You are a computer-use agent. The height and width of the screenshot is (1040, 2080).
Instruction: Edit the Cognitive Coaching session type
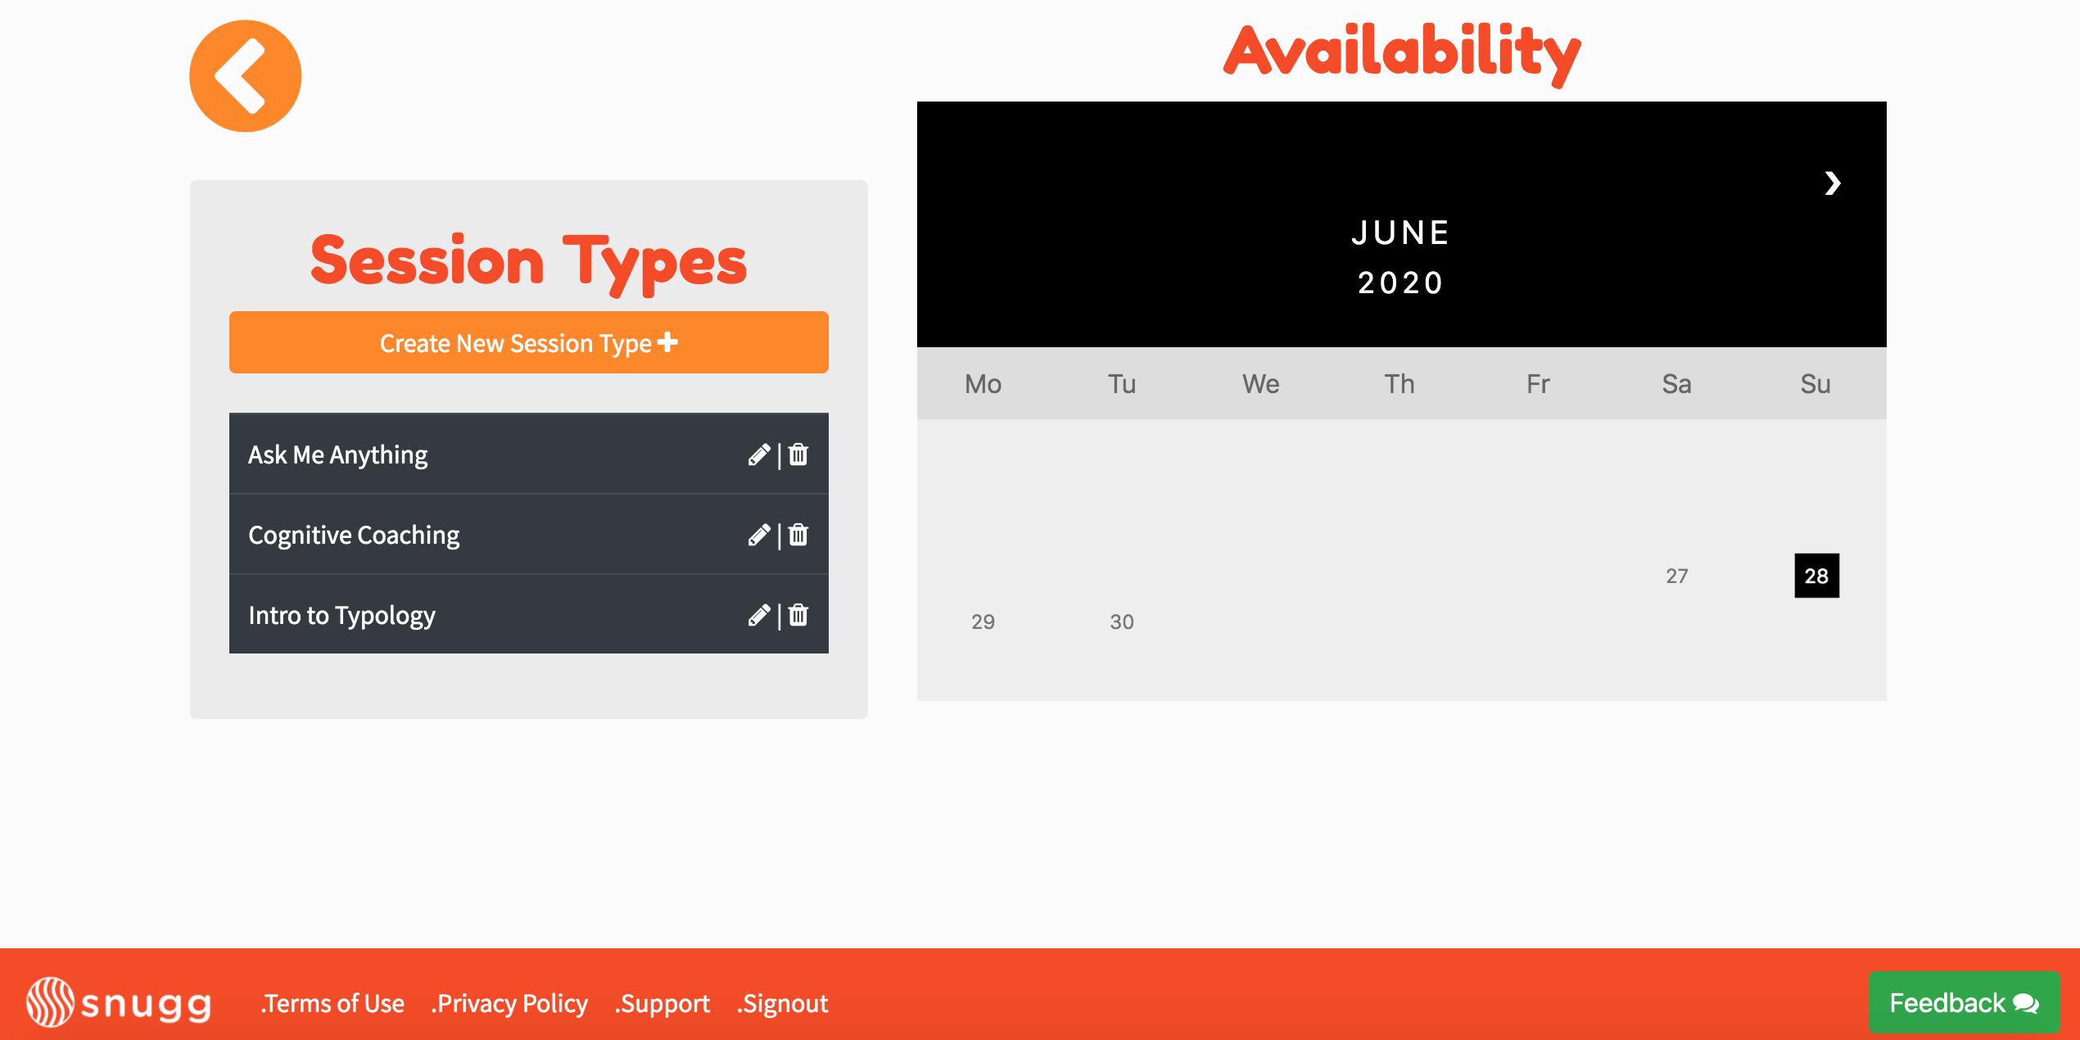[x=758, y=535]
